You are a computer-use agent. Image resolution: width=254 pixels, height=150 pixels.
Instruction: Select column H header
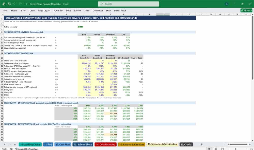(x=150, y=14)
